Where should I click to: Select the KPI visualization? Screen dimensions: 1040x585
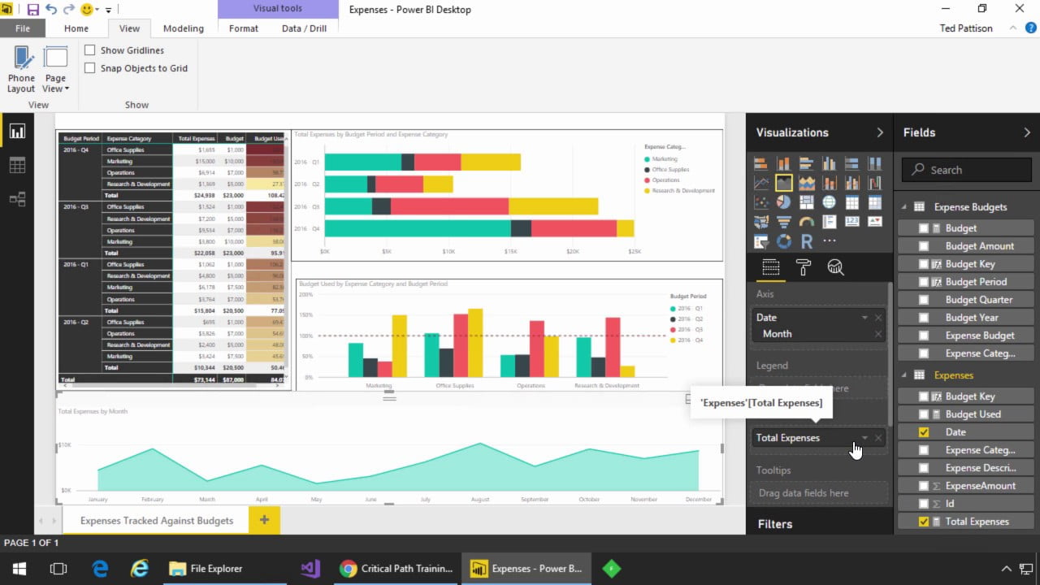tap(875, 221)
